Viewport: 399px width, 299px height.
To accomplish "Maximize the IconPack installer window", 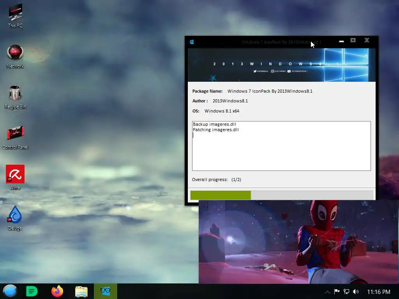I will coord(353,40).
